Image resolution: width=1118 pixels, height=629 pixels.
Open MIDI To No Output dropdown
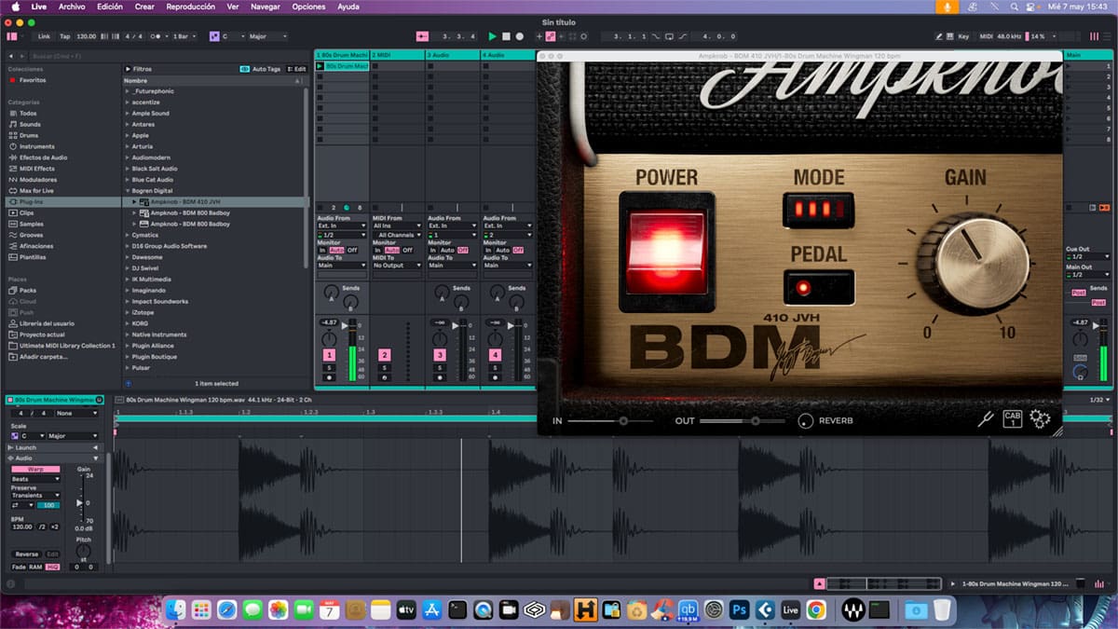coord(397,266)
